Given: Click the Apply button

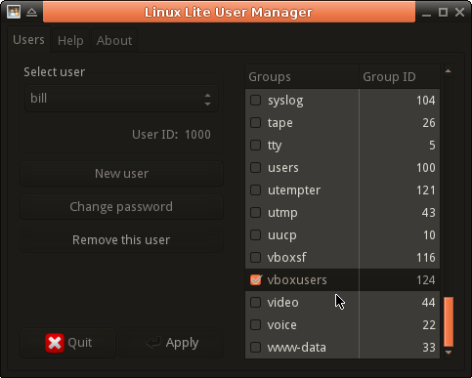Looking at the screenshot, I should (x=171, y=343).
